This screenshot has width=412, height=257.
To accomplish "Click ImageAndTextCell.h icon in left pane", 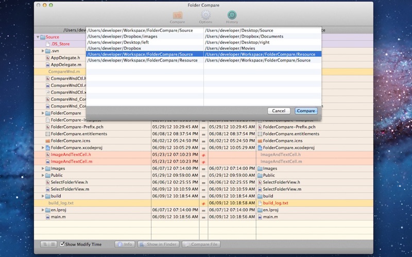I will click(48, 155).
